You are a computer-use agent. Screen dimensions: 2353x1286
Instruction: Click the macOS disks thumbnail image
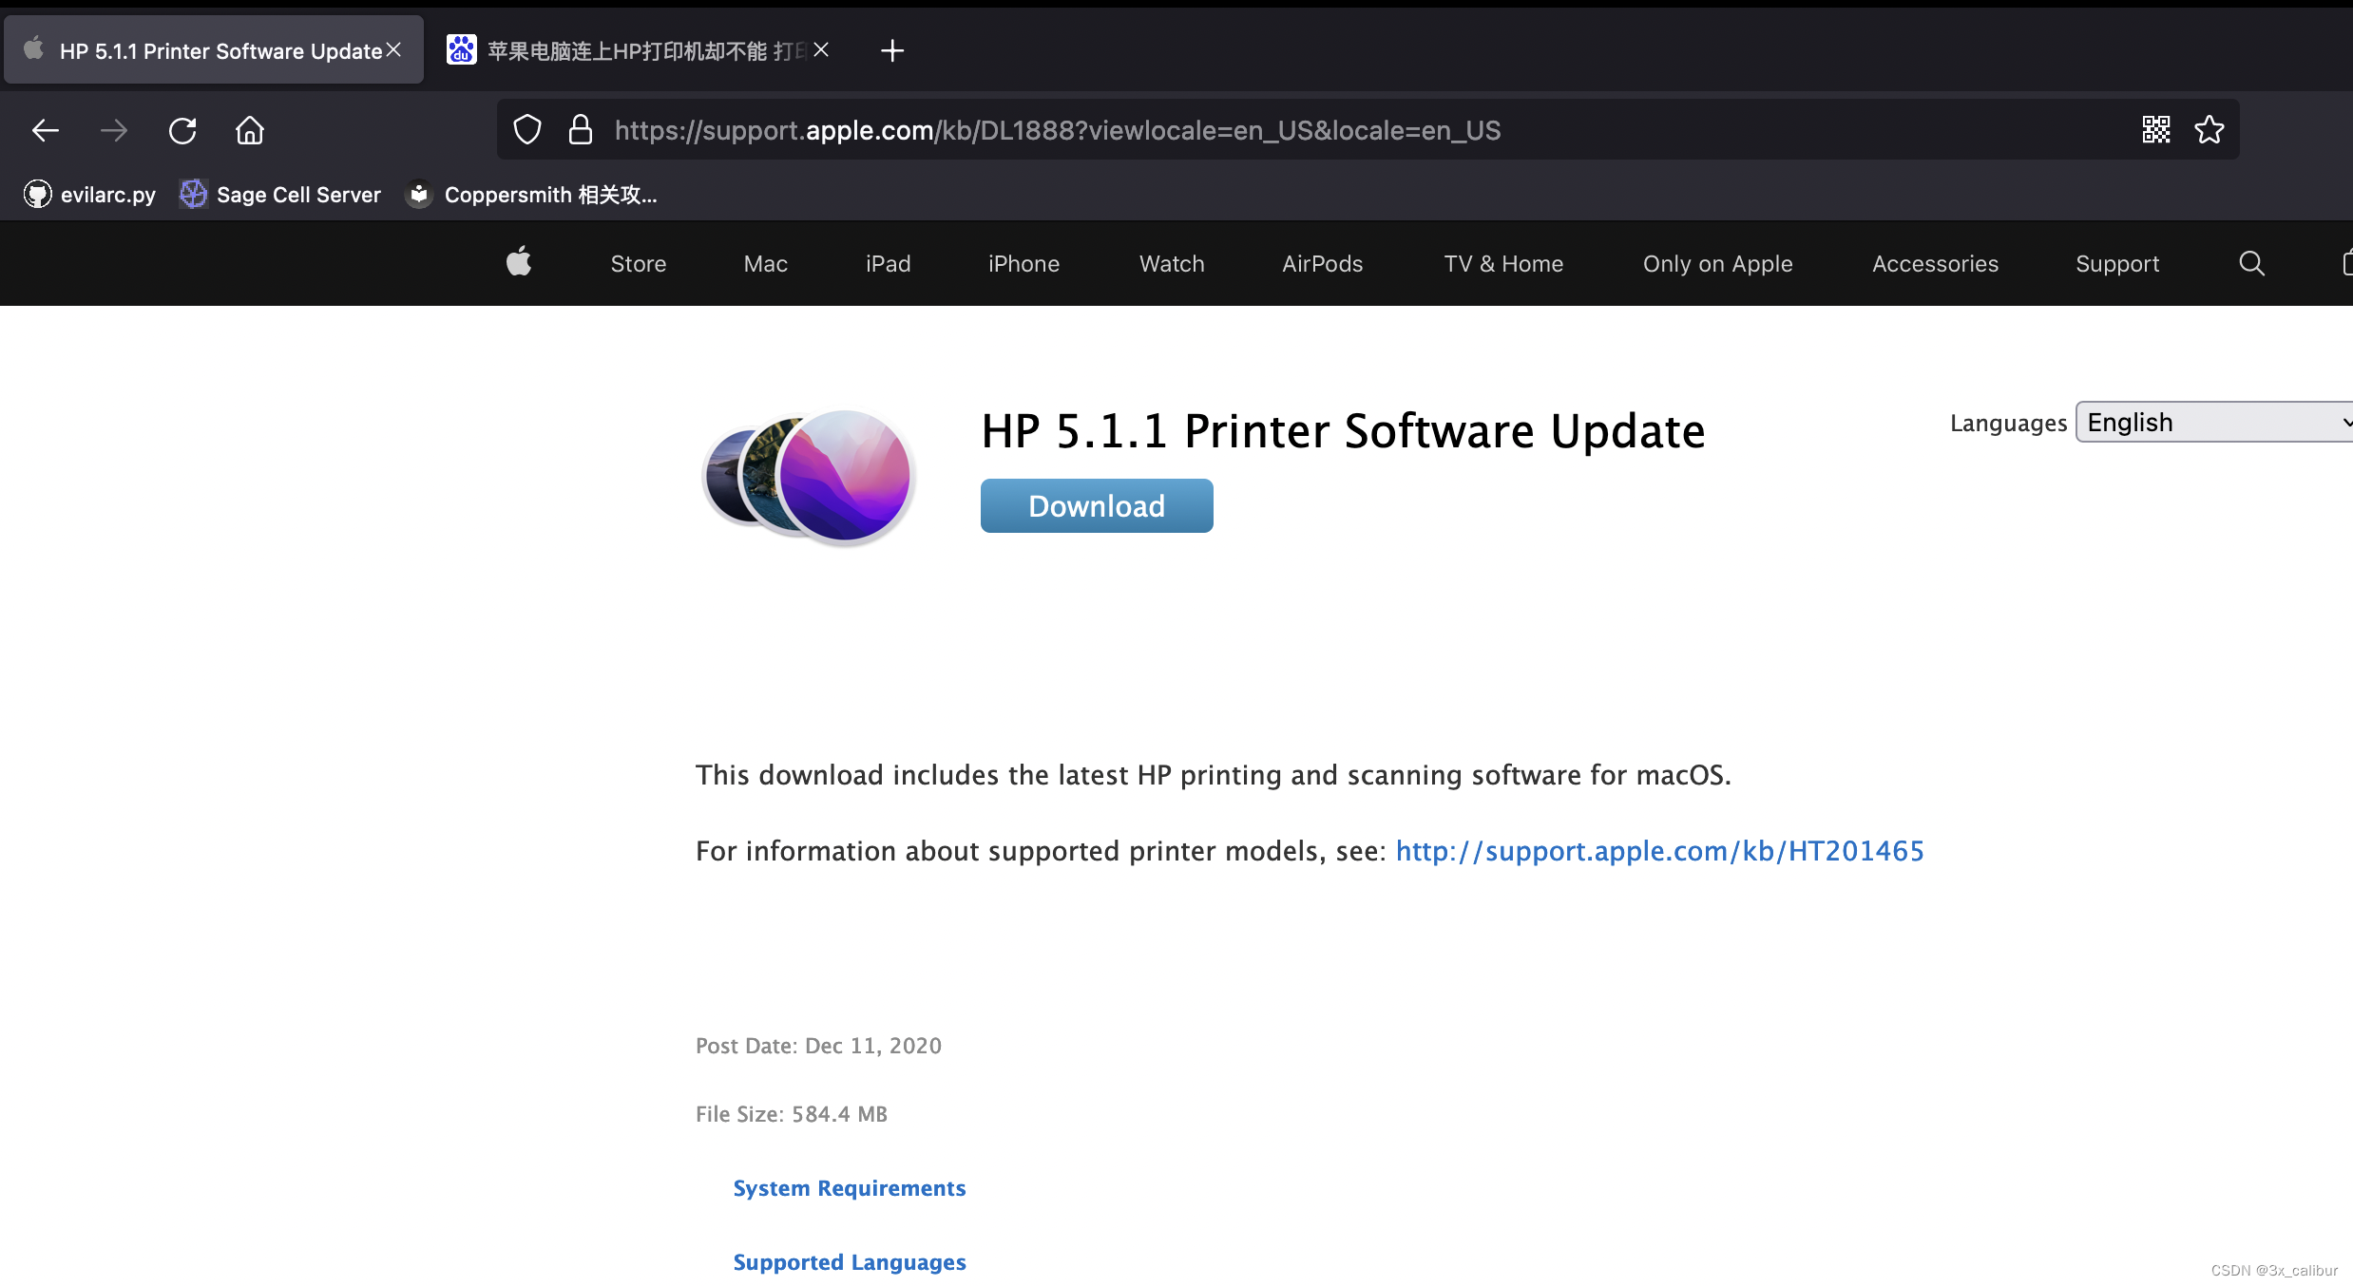[809, 478]
